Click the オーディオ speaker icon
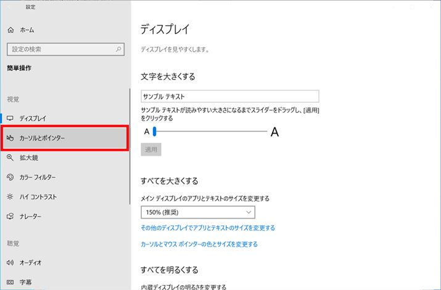Image resolution: width=441 pixels, height=290 pixels. [x=10, y=262]
